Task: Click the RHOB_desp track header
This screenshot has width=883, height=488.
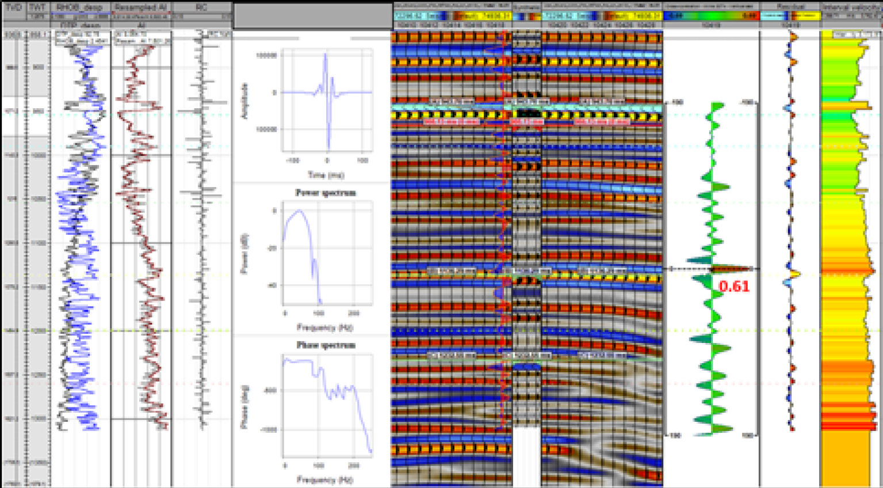Action: (x=80, y=7)
